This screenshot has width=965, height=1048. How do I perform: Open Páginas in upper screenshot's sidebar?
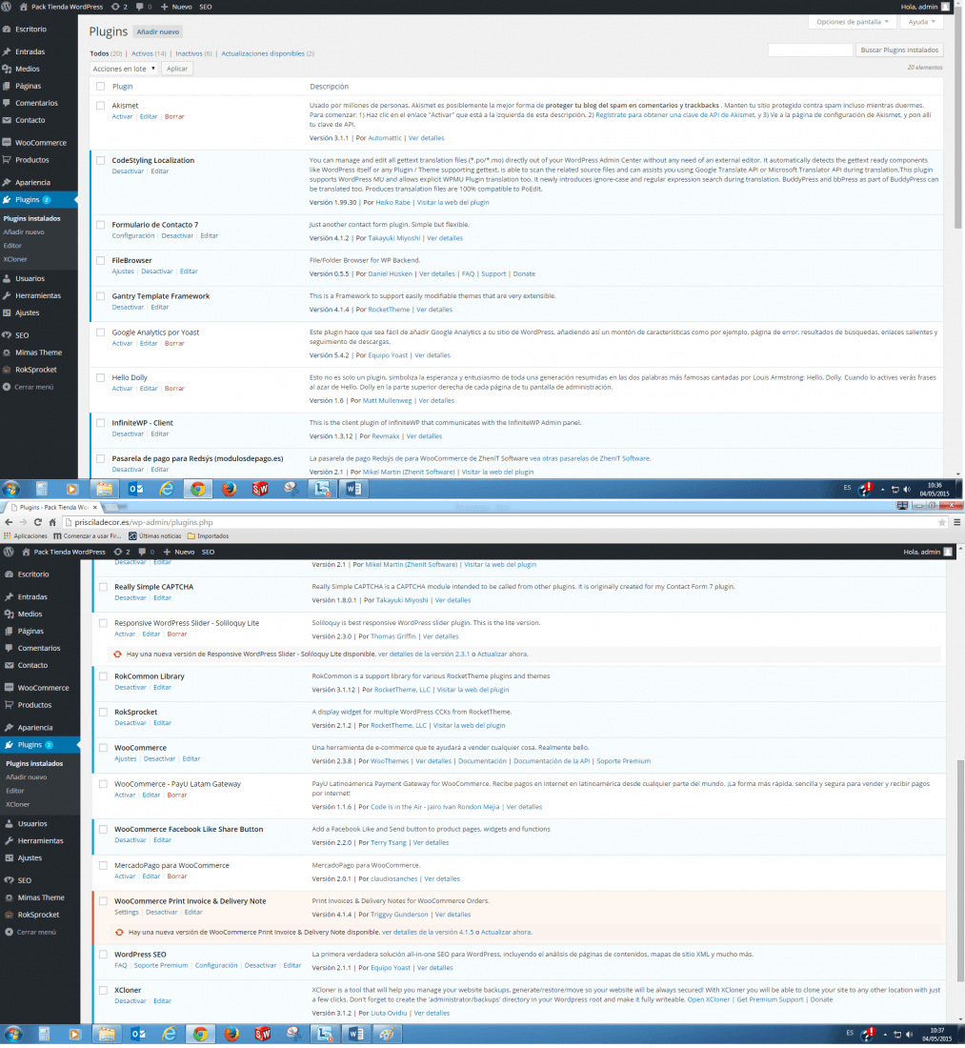(28, 86)
